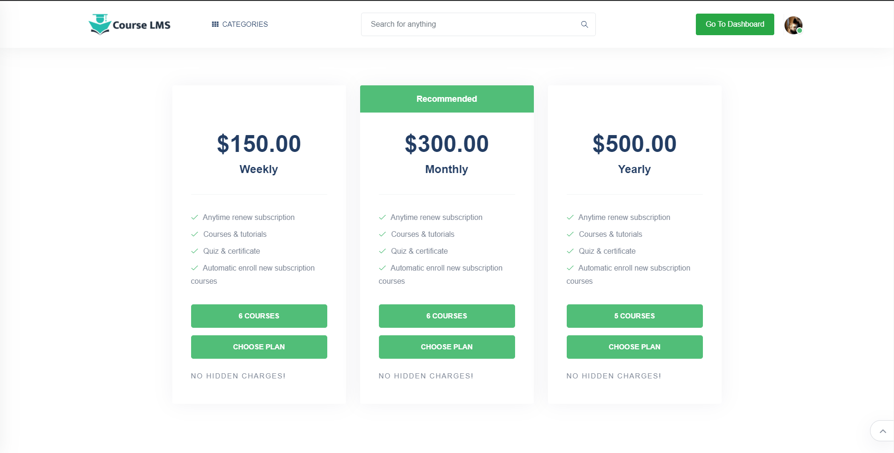Open the CATEGORIES menu
Screen dimensions: 894x453
245,24
